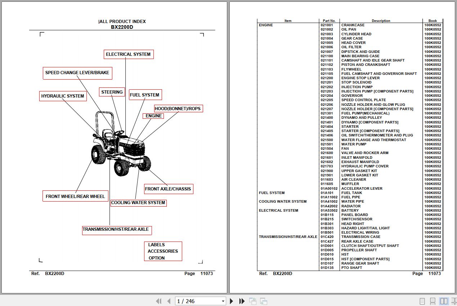Viewport: 457px width, 306px height.
Task: Click the MUFFLER description
Action: point(350,184)
